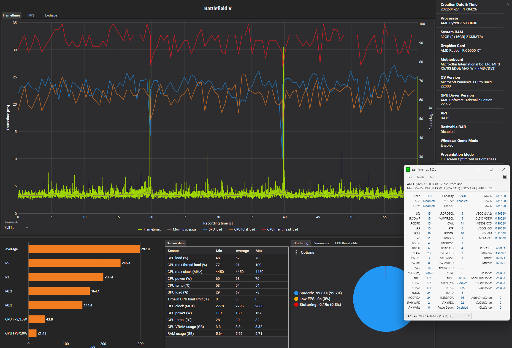Select the CPU load (%) sensor row
The width and height of the screenshot is (512, 348).
tap(226, 258)
